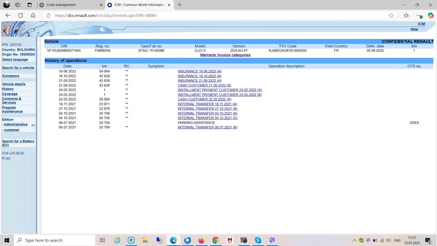This screenshot has height=246, width=437.
Task: Open Skype from the taskbar
Action: [x=258, y=240]
